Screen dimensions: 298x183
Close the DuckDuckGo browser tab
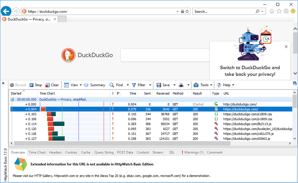tap(55, 19)
